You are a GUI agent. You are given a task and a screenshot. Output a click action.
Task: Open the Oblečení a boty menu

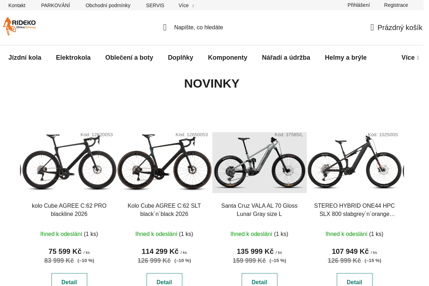tap(129, 58)
